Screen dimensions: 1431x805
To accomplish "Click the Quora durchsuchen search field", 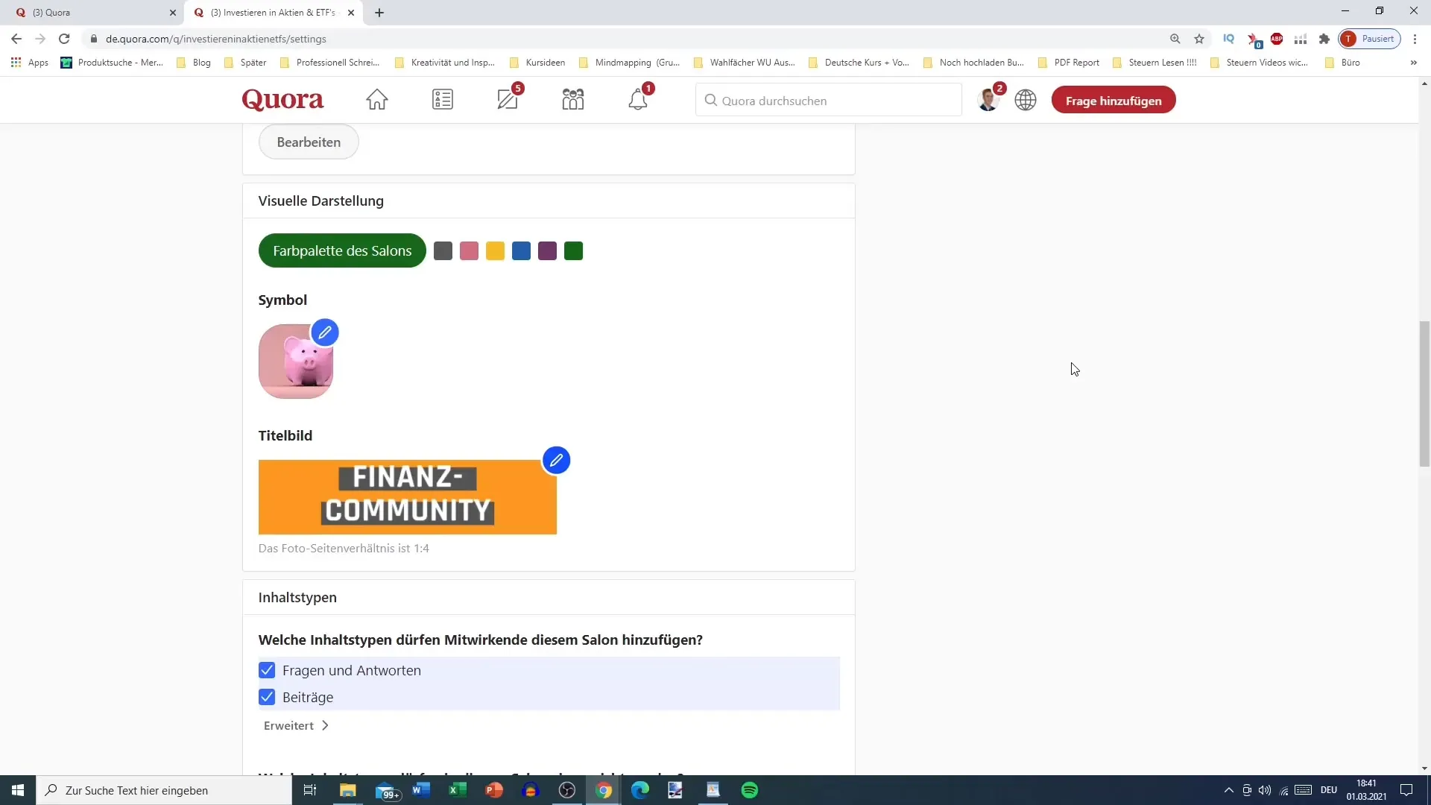I will 829,100.
